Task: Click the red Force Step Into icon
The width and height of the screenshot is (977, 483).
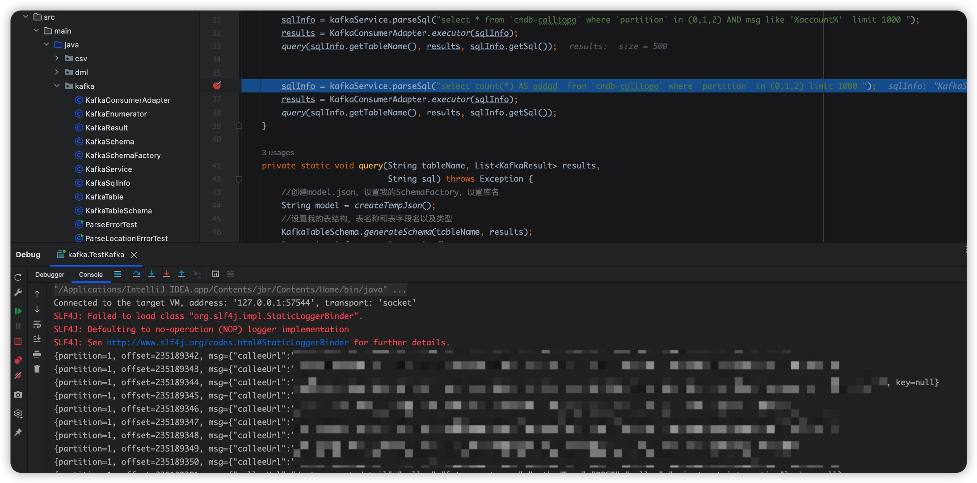Action: coord(166,274)
